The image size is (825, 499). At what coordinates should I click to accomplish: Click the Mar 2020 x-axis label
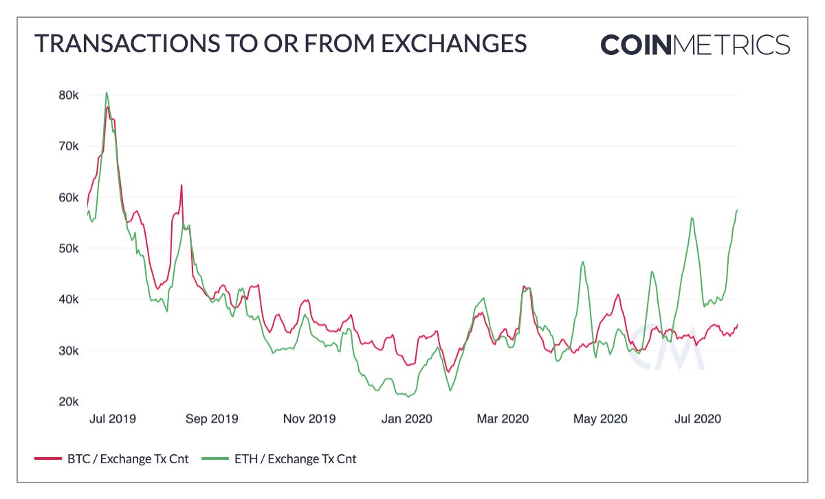(504, 418)
